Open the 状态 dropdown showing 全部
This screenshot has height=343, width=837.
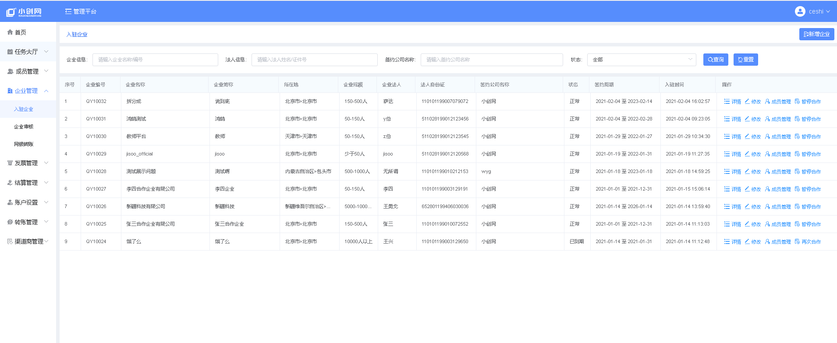pos(641,60)
